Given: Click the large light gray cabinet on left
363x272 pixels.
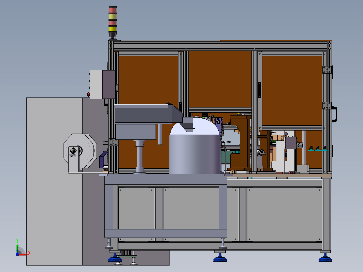Looking at the screenshot, I should pos(54,181).
